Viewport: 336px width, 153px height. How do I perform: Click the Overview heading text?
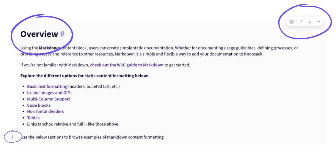(39, 34)
